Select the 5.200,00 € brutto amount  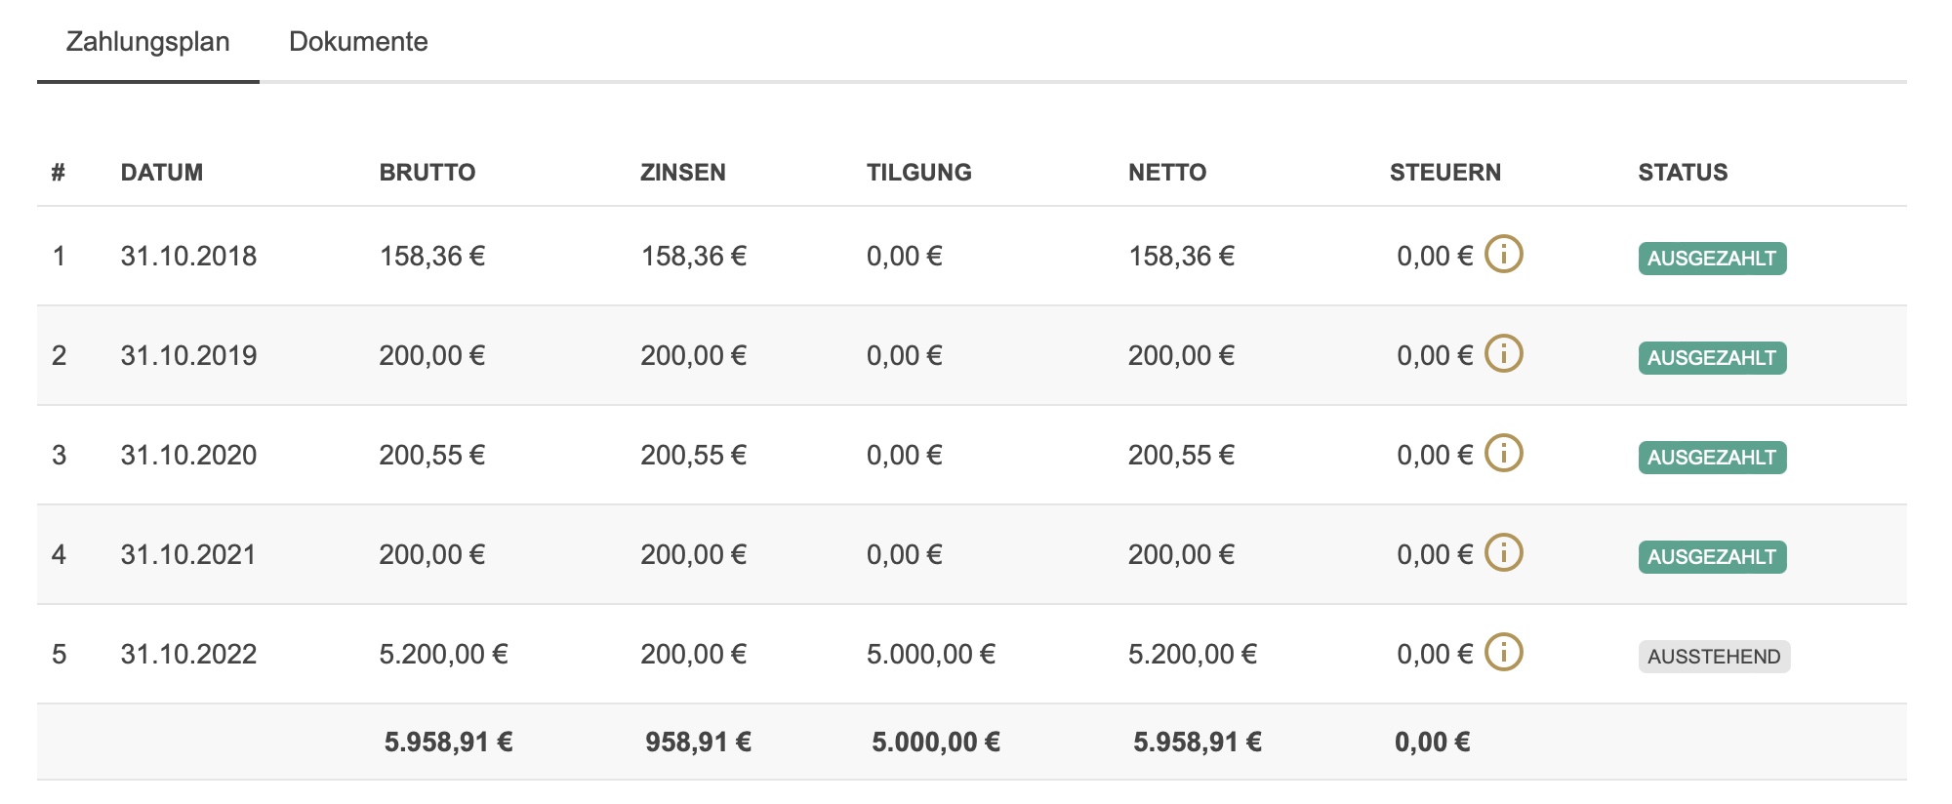coord(443,654)
